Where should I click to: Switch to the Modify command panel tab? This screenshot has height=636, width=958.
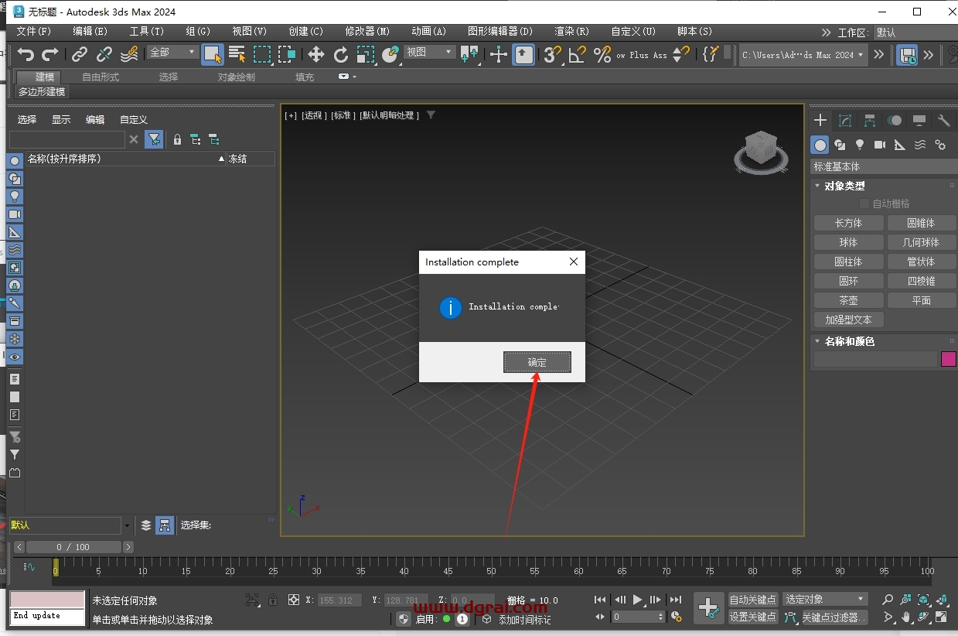(845, 121)
